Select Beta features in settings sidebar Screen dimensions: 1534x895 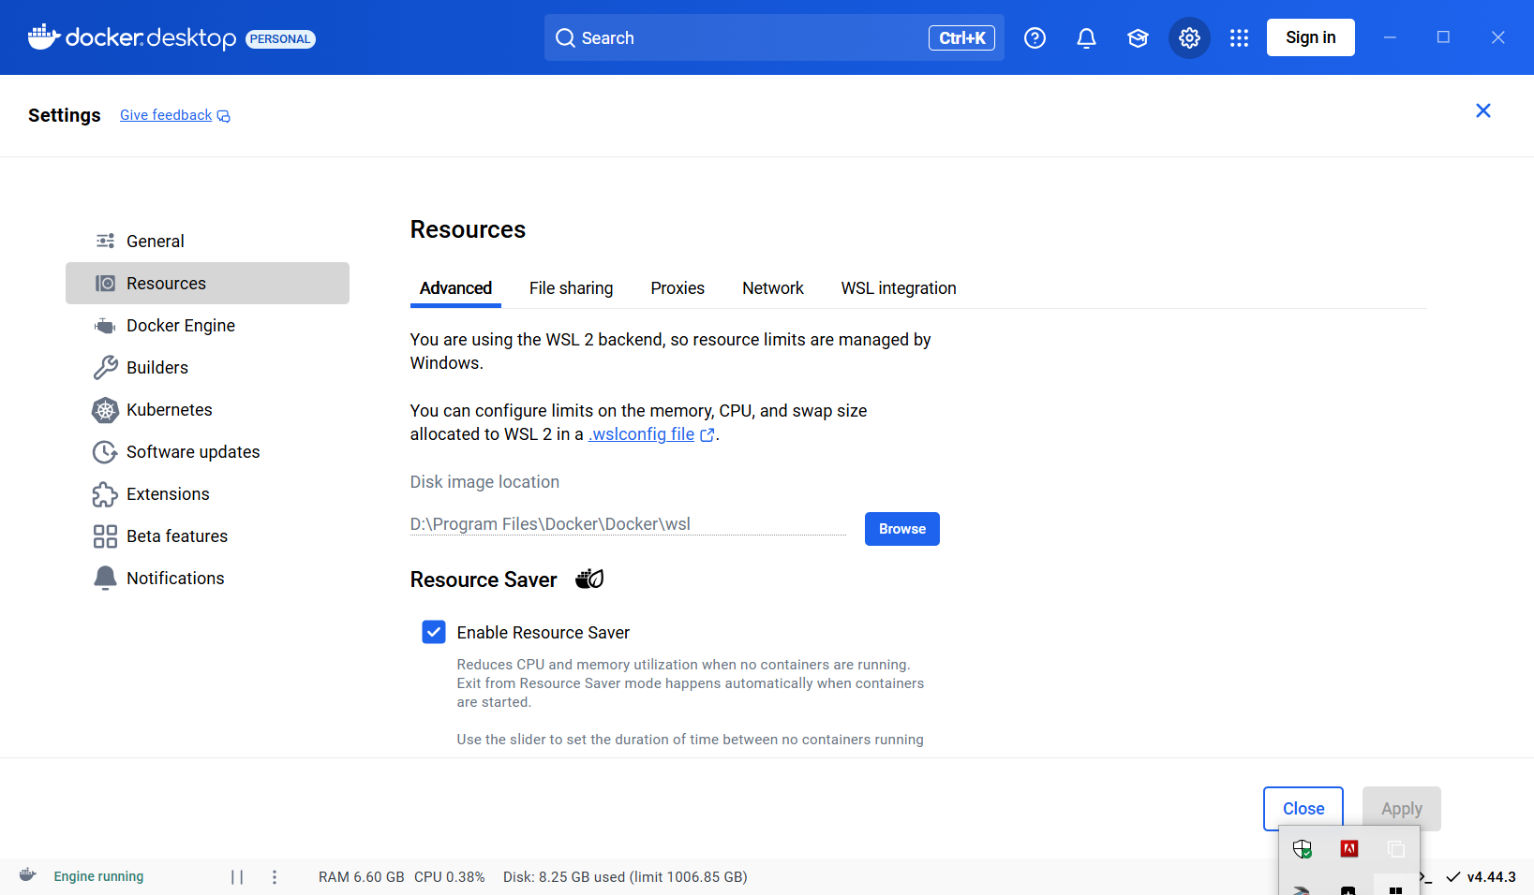tap(207, 536)
